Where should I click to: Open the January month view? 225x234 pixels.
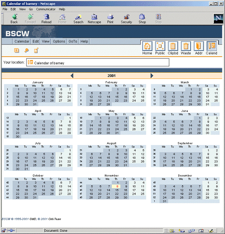pyautogui.click(x=38, y=82)
